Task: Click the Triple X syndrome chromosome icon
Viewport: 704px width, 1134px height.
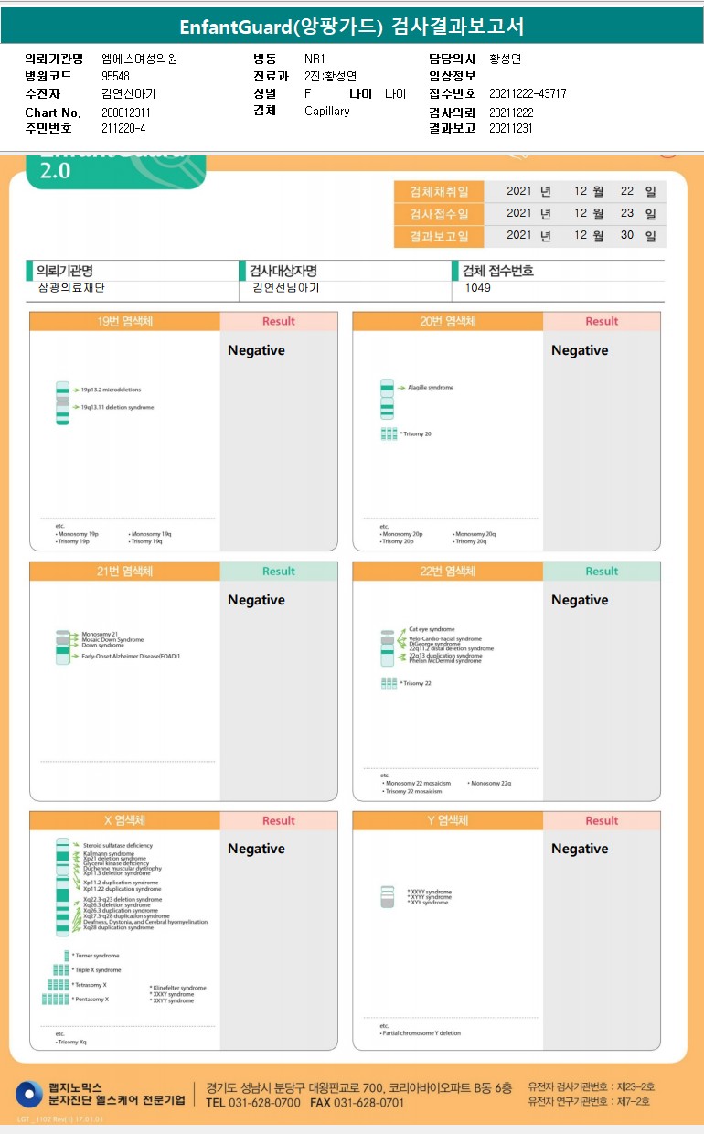Action: click(x=63, y=969)
